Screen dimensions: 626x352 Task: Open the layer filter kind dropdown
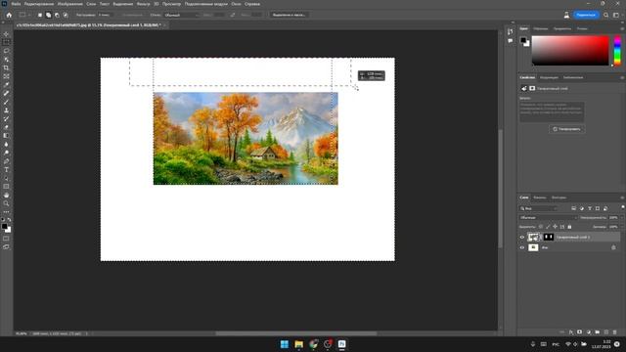click(539, 208)
